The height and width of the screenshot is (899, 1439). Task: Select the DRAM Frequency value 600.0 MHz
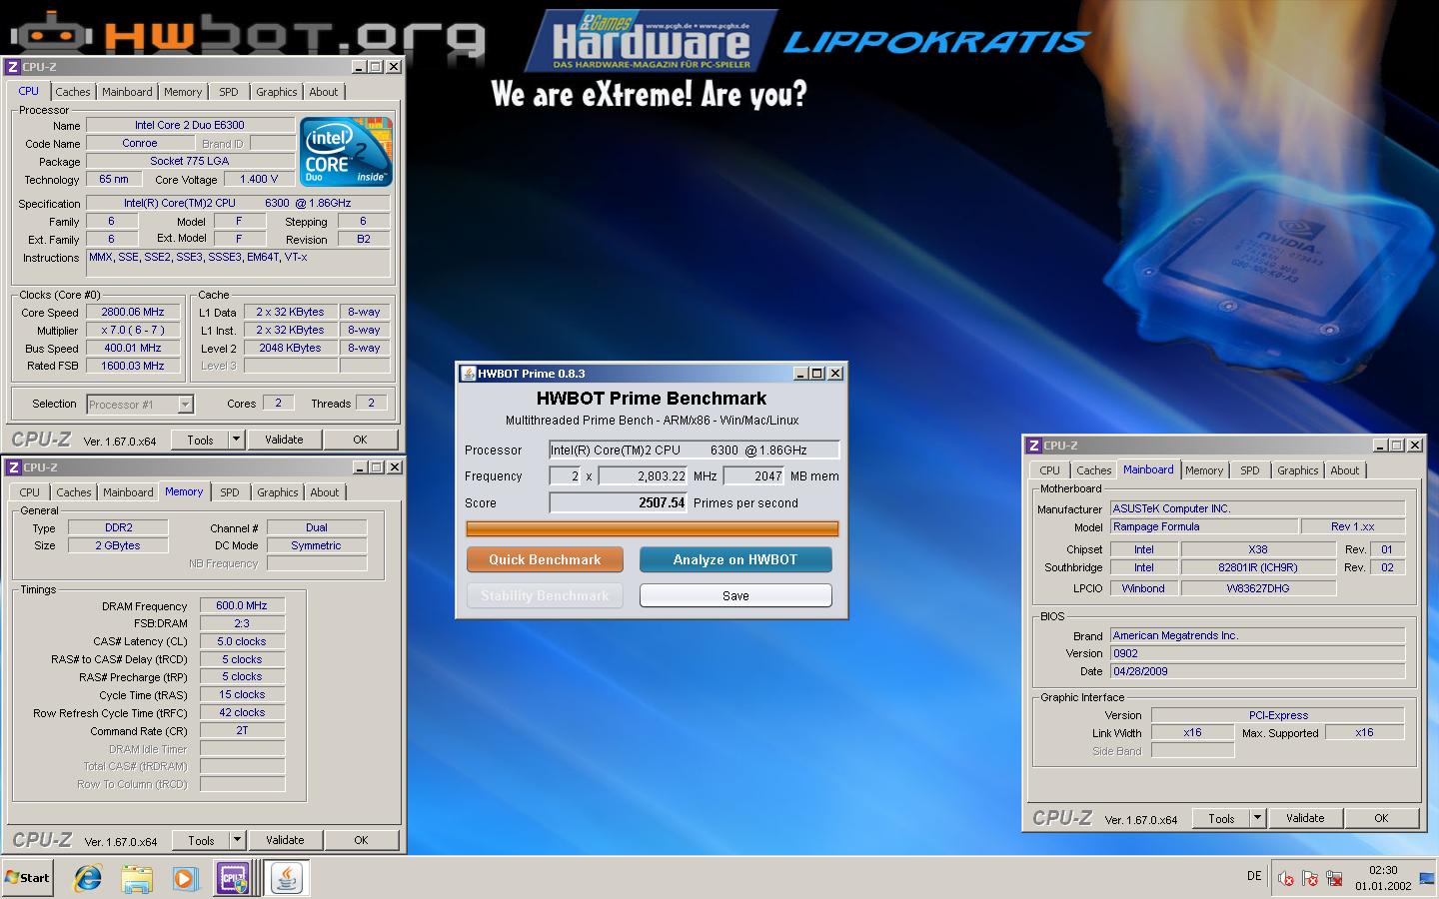(242, 605)
